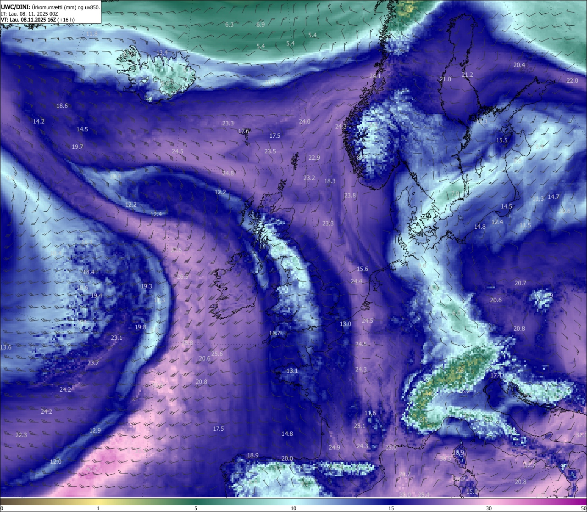Viewport: 587px width, 512px height.
Task: Click the 6.9 value label
Action: coord(260,24)
